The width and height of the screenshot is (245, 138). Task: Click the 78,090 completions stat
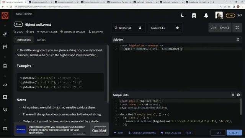click(73, 31)
